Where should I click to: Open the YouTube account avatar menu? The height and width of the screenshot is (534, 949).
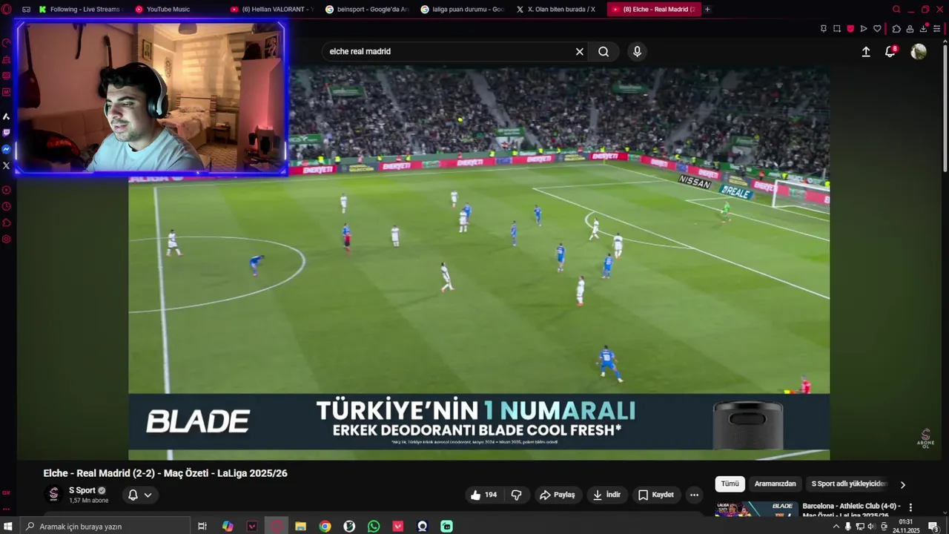(919, 51)
